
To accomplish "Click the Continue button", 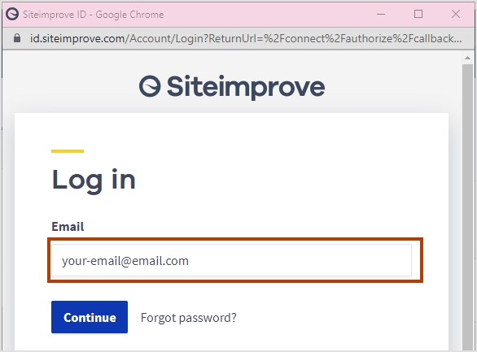I will [x=90, y=317].
